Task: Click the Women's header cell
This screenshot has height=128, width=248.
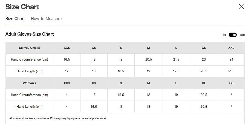Action: (x=29, y=83)
